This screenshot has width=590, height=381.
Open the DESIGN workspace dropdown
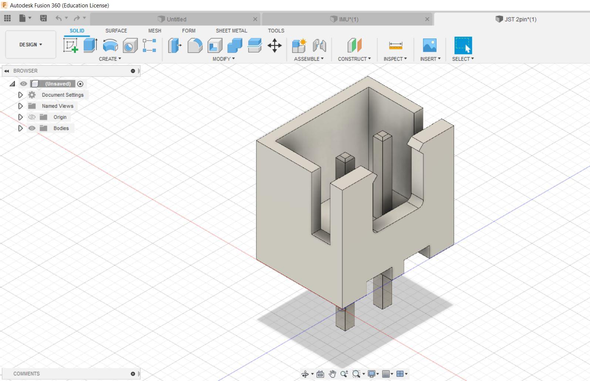click(31, 44)
